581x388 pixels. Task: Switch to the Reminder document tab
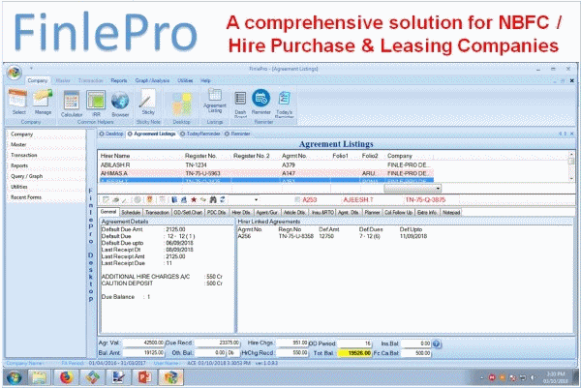point(237,134)
